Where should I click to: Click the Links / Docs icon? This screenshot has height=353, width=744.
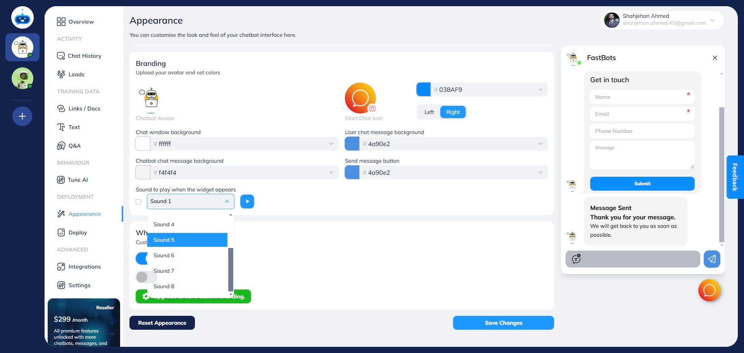[61, 108]
